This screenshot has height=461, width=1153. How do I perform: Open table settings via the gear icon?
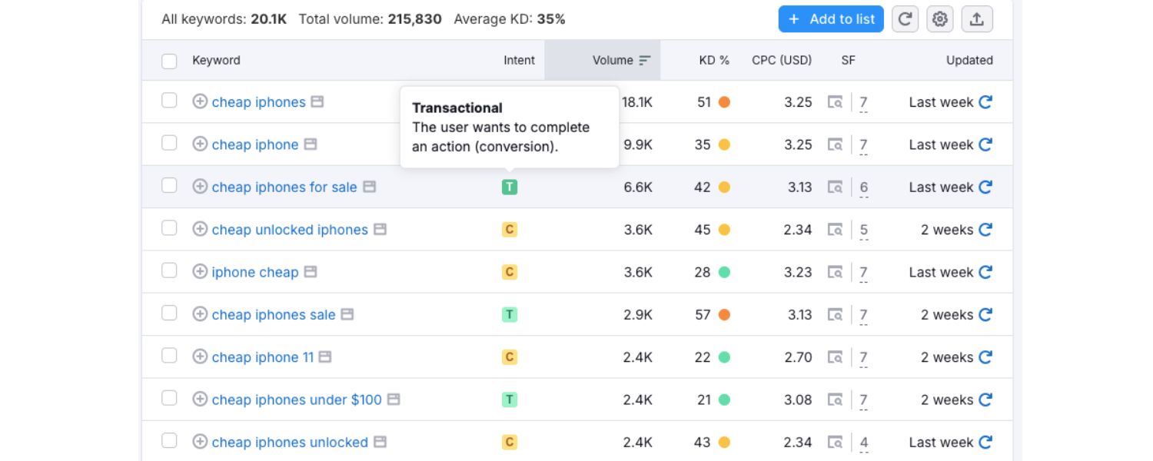click(x=939, y=19)
